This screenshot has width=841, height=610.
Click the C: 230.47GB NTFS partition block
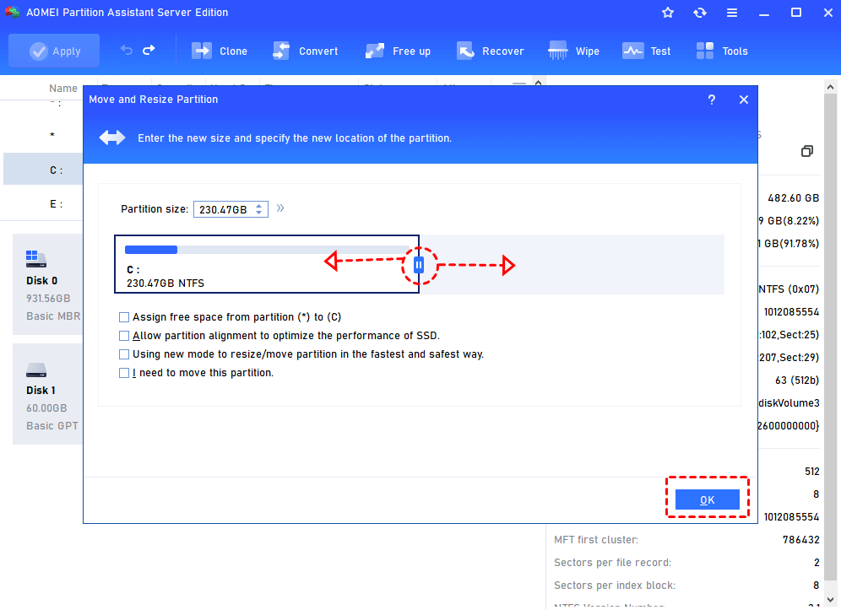click(267, 264)
